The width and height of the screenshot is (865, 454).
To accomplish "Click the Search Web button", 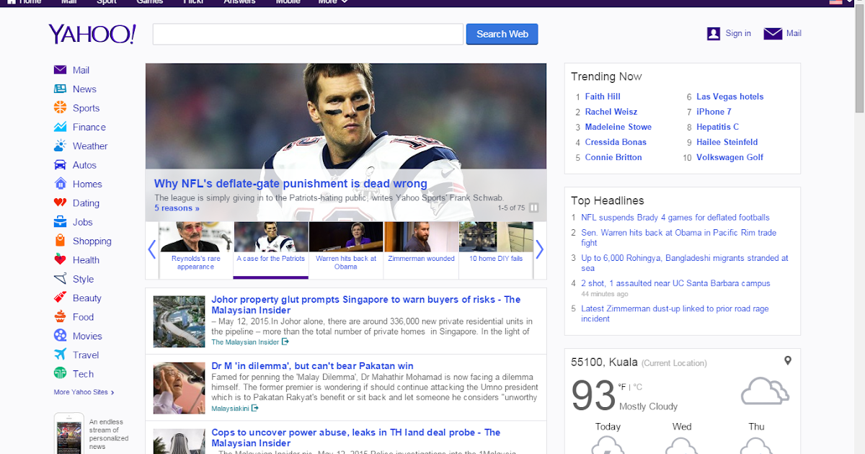I will [502, 34].
